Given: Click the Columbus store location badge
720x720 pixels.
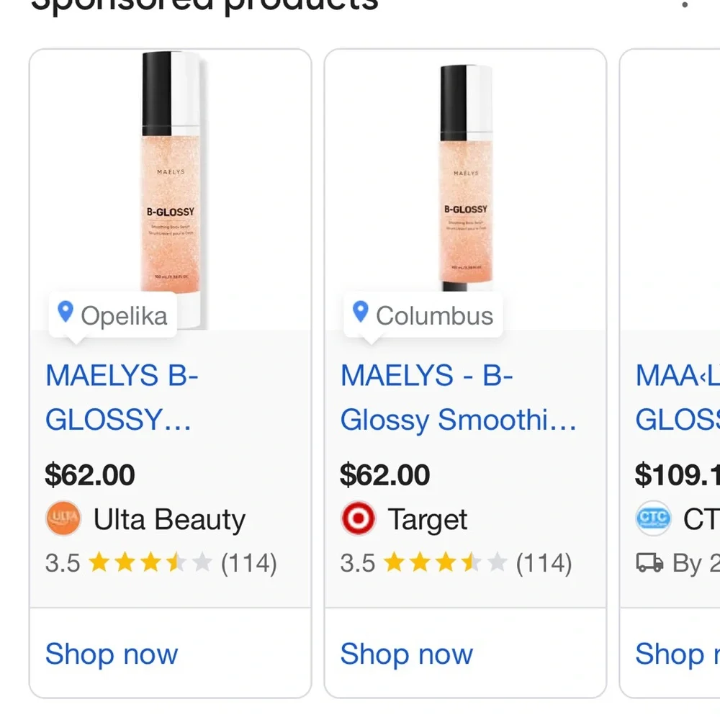Looking at the screenshot, I should pos(423,315).
